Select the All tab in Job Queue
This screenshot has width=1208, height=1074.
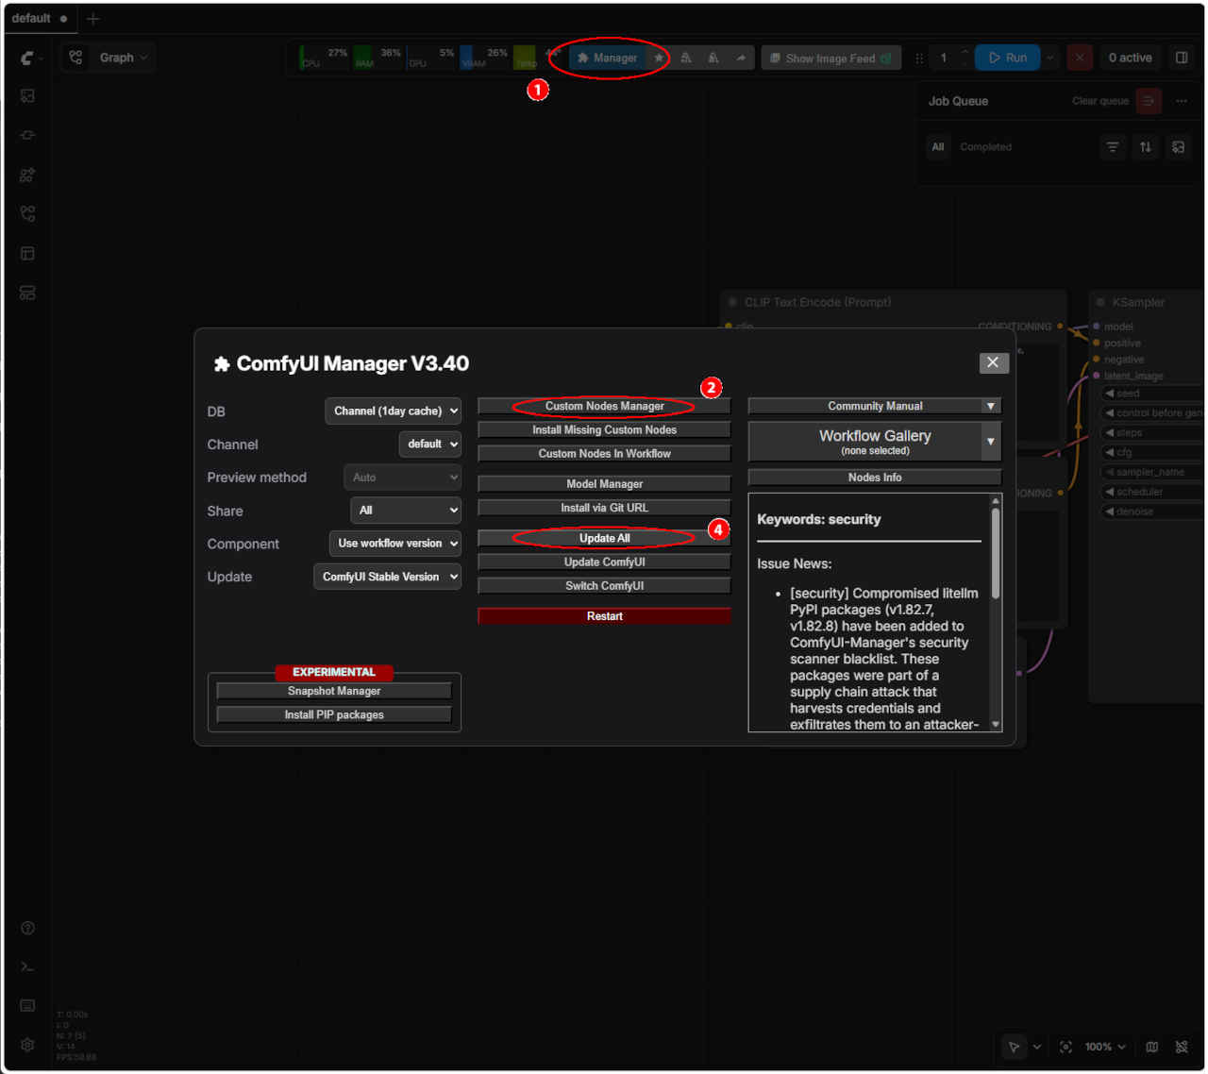coord(937,147)
